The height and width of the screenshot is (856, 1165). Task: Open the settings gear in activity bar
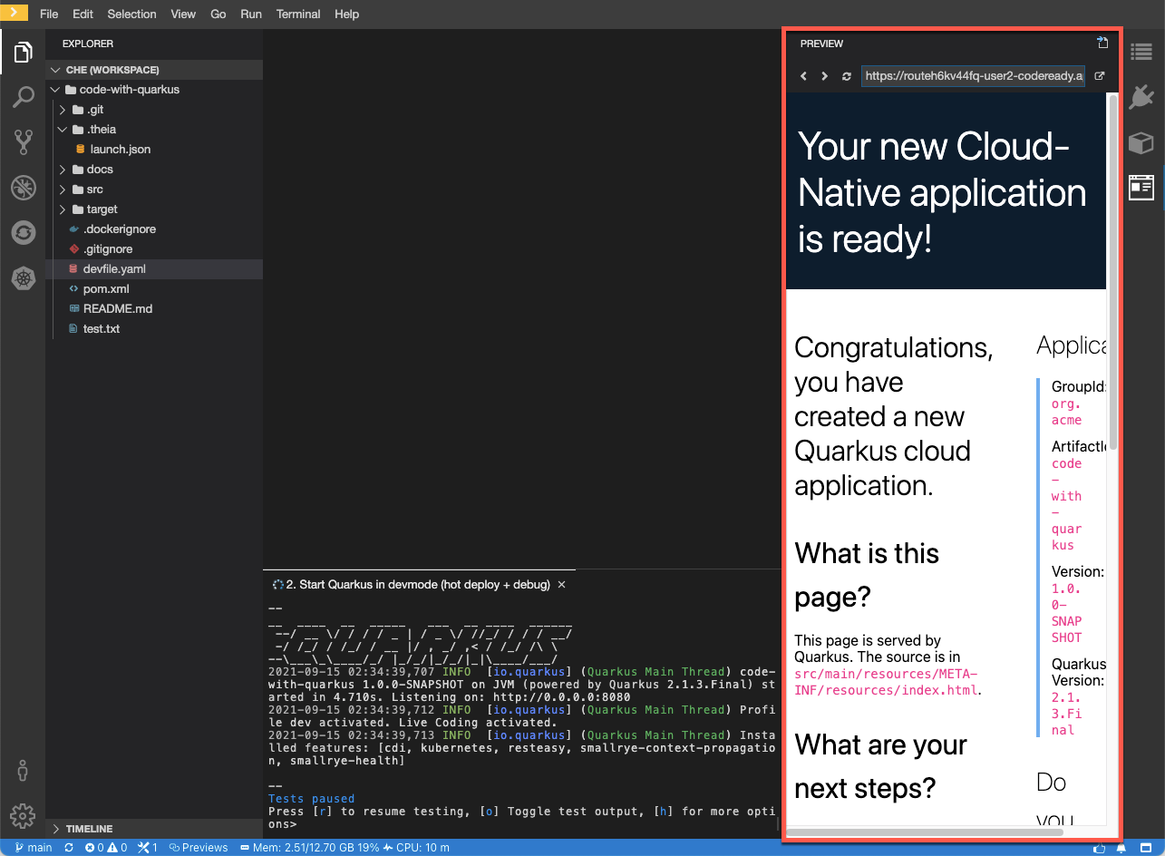tap(23, 815)
